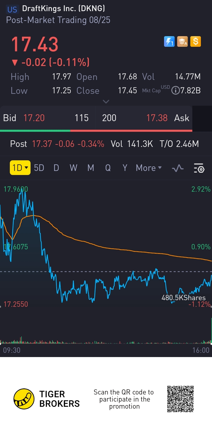
Task: Tap the -1.12% chart axis label
Action: tap(199, 304)
